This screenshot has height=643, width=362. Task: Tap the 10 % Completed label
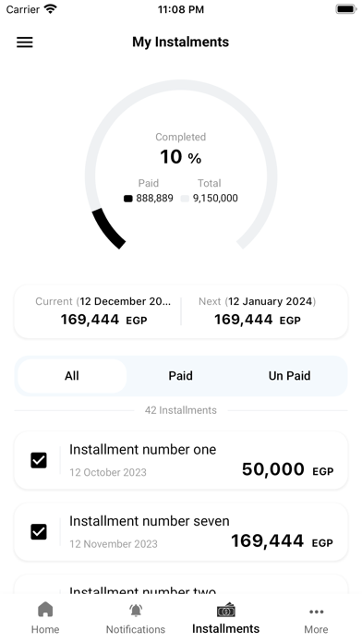pos(180,149)
